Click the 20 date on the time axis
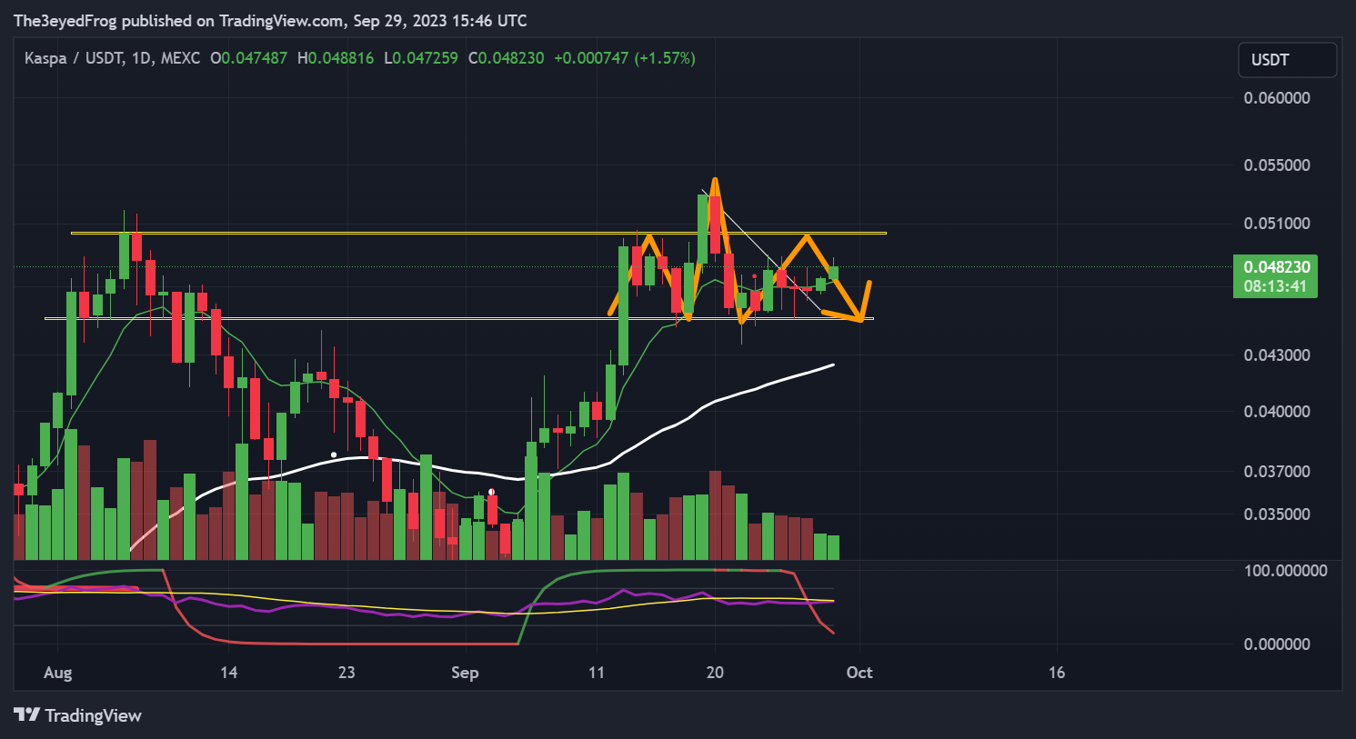This screenshot has height=739, width=1356. pos(716,673)
